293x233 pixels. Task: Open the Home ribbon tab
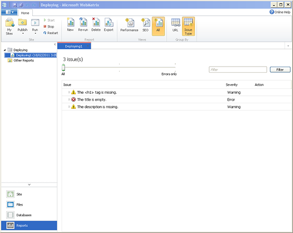25,13
